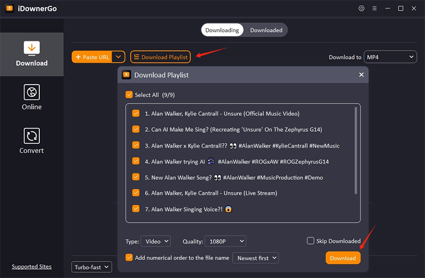
Task: Uncheck item 2 Can AI Make Me Sing
Action: coord(136,129)
